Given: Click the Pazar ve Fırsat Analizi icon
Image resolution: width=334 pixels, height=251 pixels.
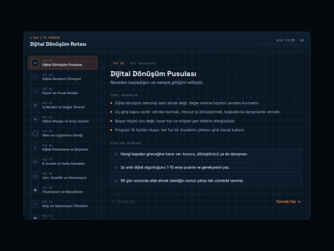Looking at the screenshot, I should point(35,91).
